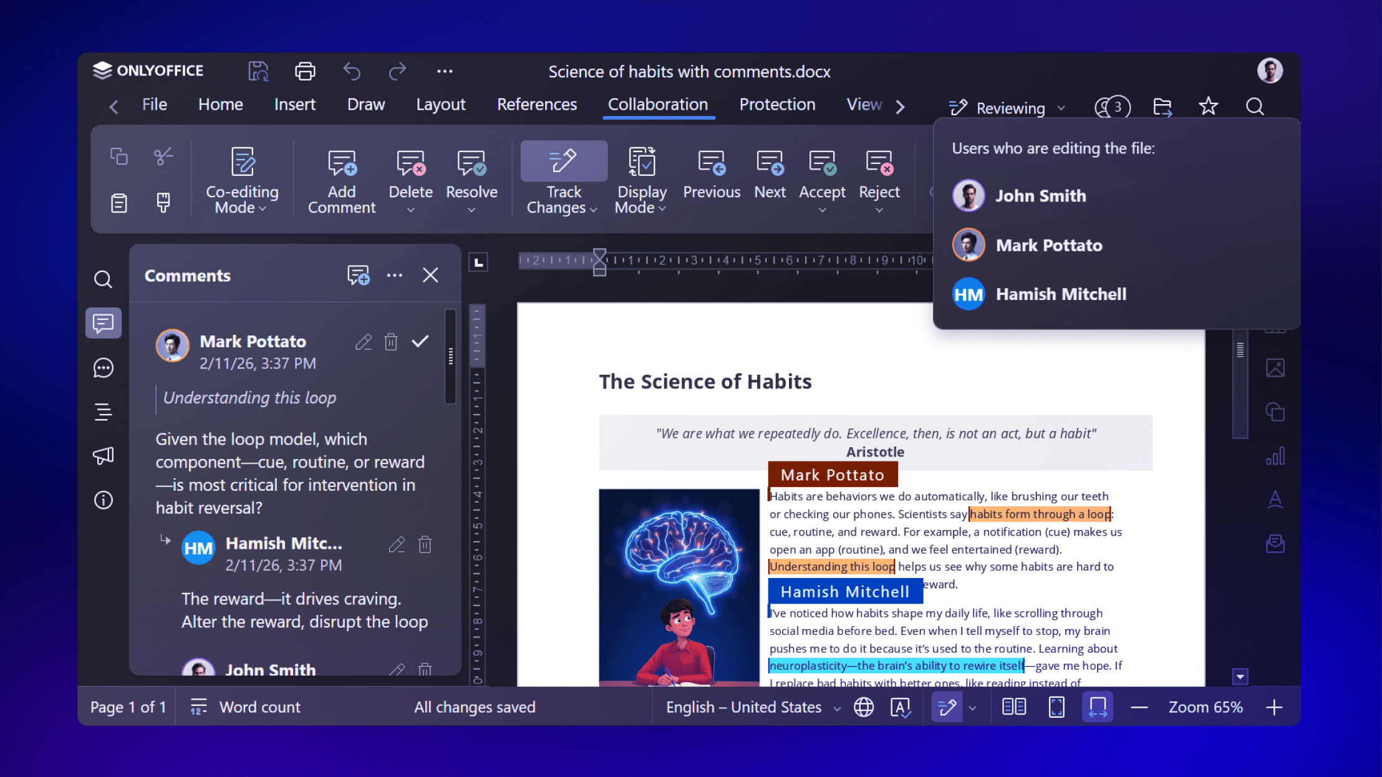
Task: Open English – United States language dropdown
Action: 753,707
